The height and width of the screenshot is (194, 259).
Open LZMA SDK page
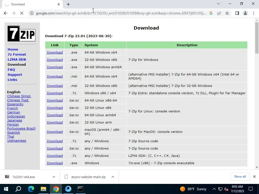(17, 59)
